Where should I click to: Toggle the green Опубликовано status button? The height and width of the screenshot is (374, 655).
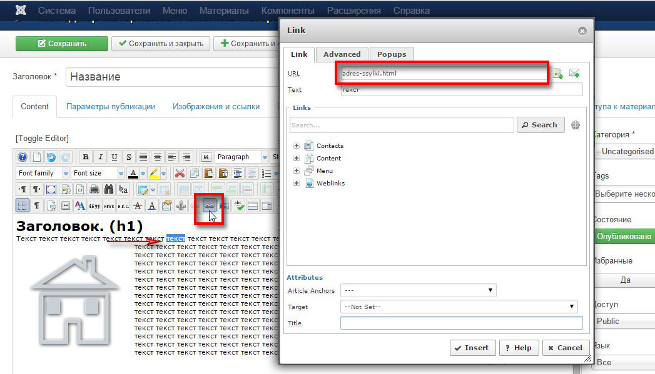pos(623,237)
